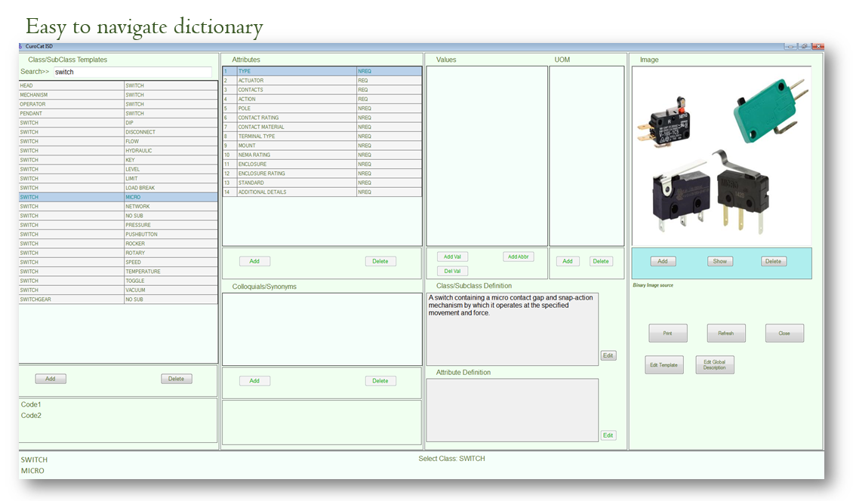This screenshot has width=853, height=501.
Task: Click the Edit Global Description button
Action: [715, 365]
